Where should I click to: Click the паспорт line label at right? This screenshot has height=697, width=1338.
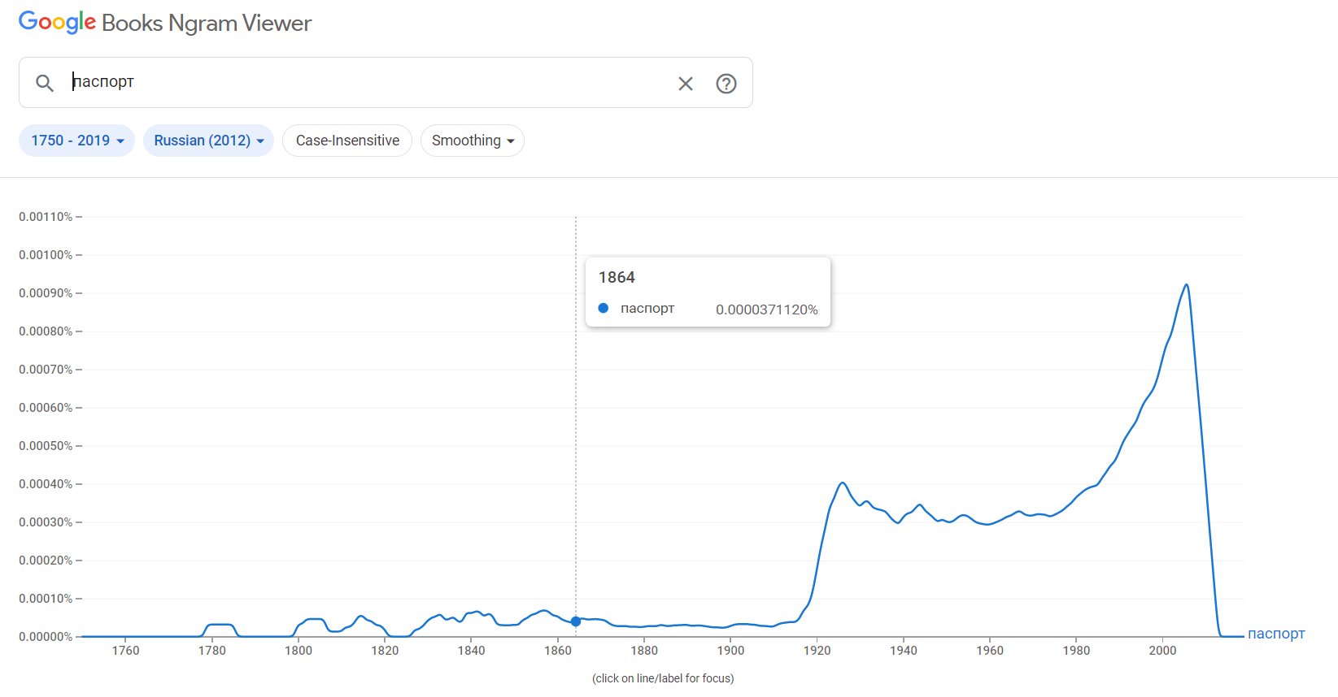click(1275, 634)
